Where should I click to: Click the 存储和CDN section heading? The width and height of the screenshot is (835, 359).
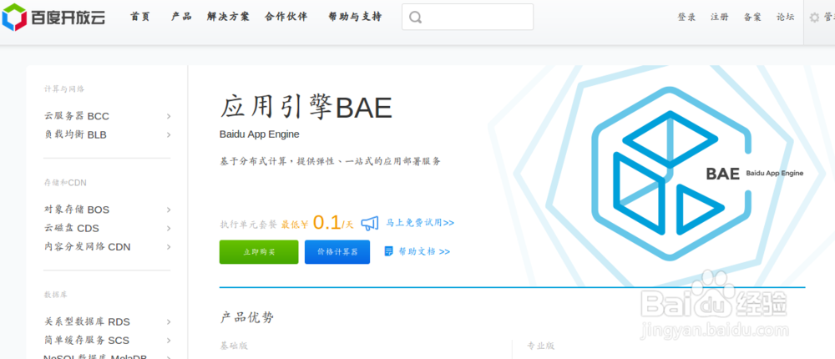tap(65, 183)
